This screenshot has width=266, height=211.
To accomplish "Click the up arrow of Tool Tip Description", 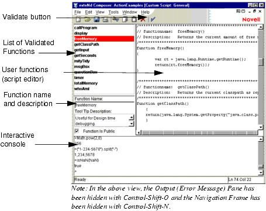I will (132, 118).
